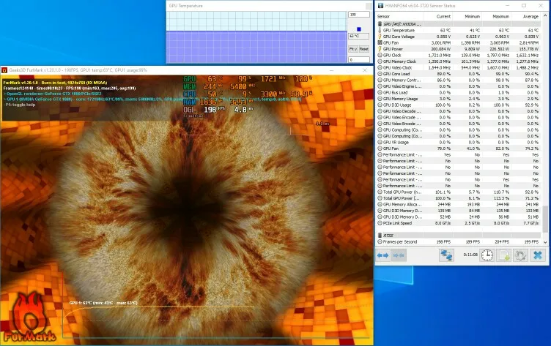The height and width of the screenshot is (346, 551).
Task: Click the lightning icon beside GPU Power
Action: point(380,49)
